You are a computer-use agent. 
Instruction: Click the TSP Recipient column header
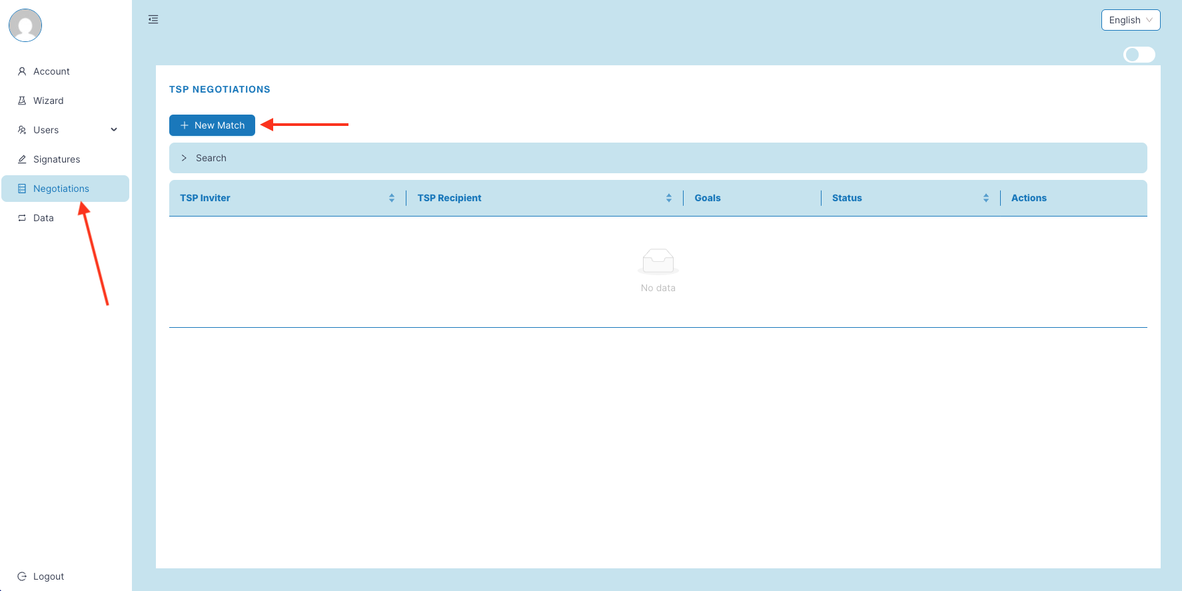[x=545, y=198]
